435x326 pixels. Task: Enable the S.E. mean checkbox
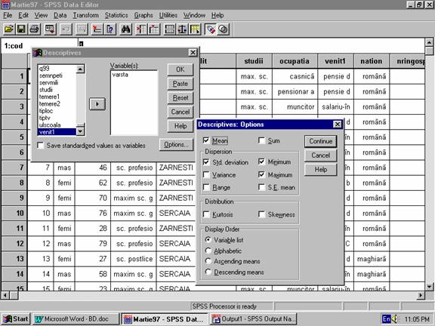[x=261, y=187]
